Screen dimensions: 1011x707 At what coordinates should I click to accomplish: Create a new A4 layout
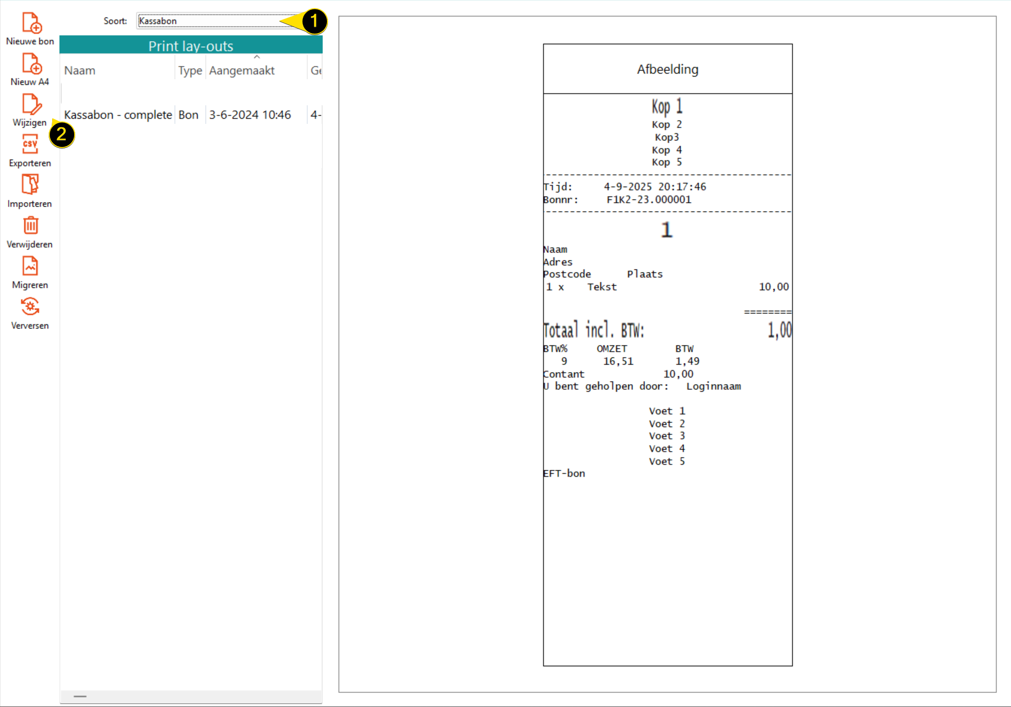[30, 64]
